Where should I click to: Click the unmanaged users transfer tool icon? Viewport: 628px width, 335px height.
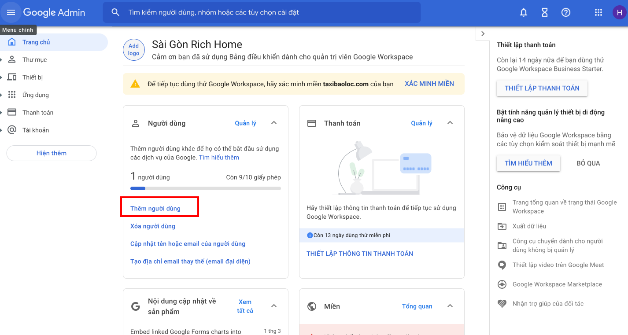click(502, 246)
